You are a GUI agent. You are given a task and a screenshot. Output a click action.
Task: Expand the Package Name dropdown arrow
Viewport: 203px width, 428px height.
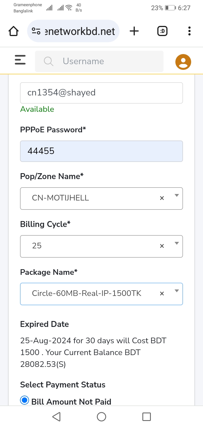[177, 291]
